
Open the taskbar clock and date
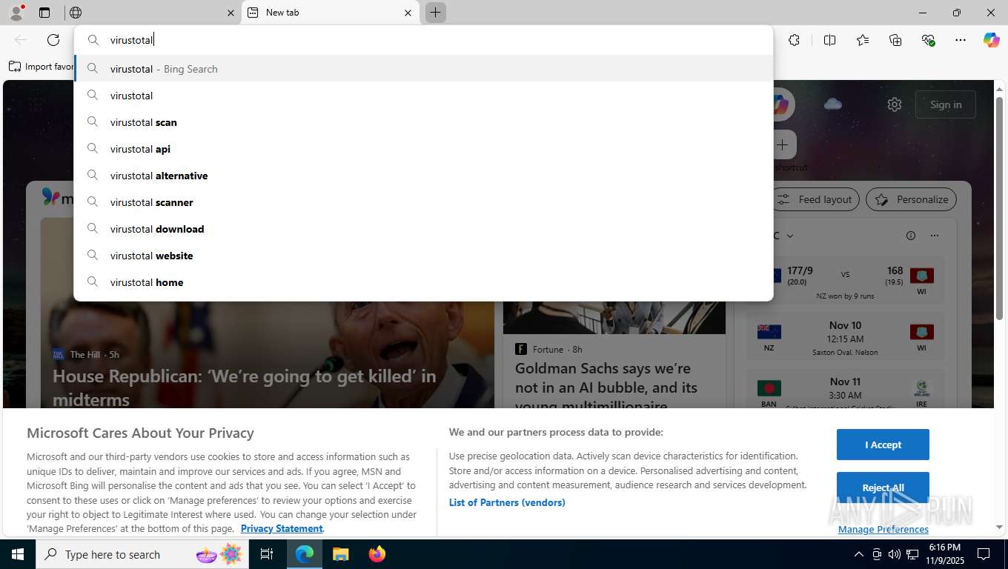tap(945, 554)
